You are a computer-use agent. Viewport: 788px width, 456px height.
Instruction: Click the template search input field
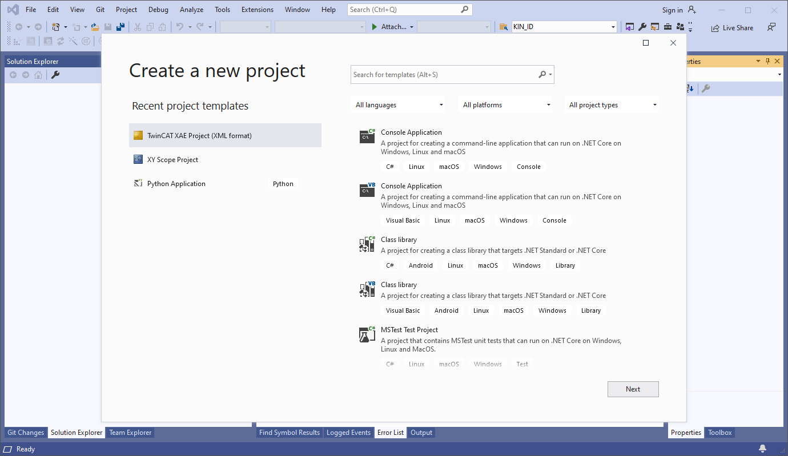click(x=445, y=74)
